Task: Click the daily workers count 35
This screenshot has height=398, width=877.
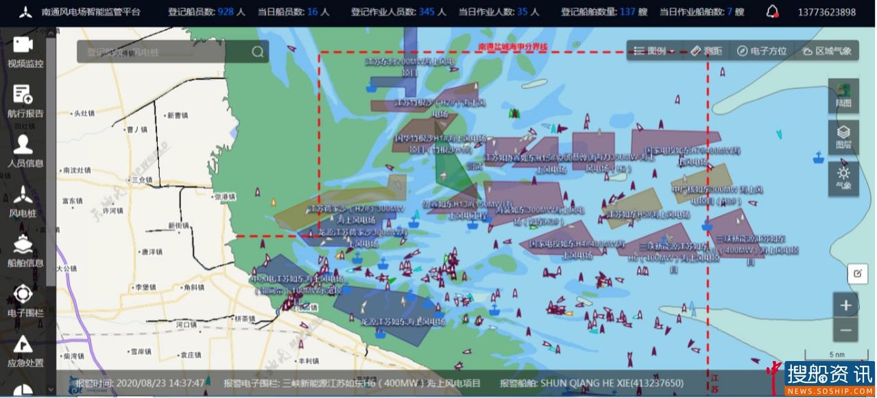Action: [522, 12]
